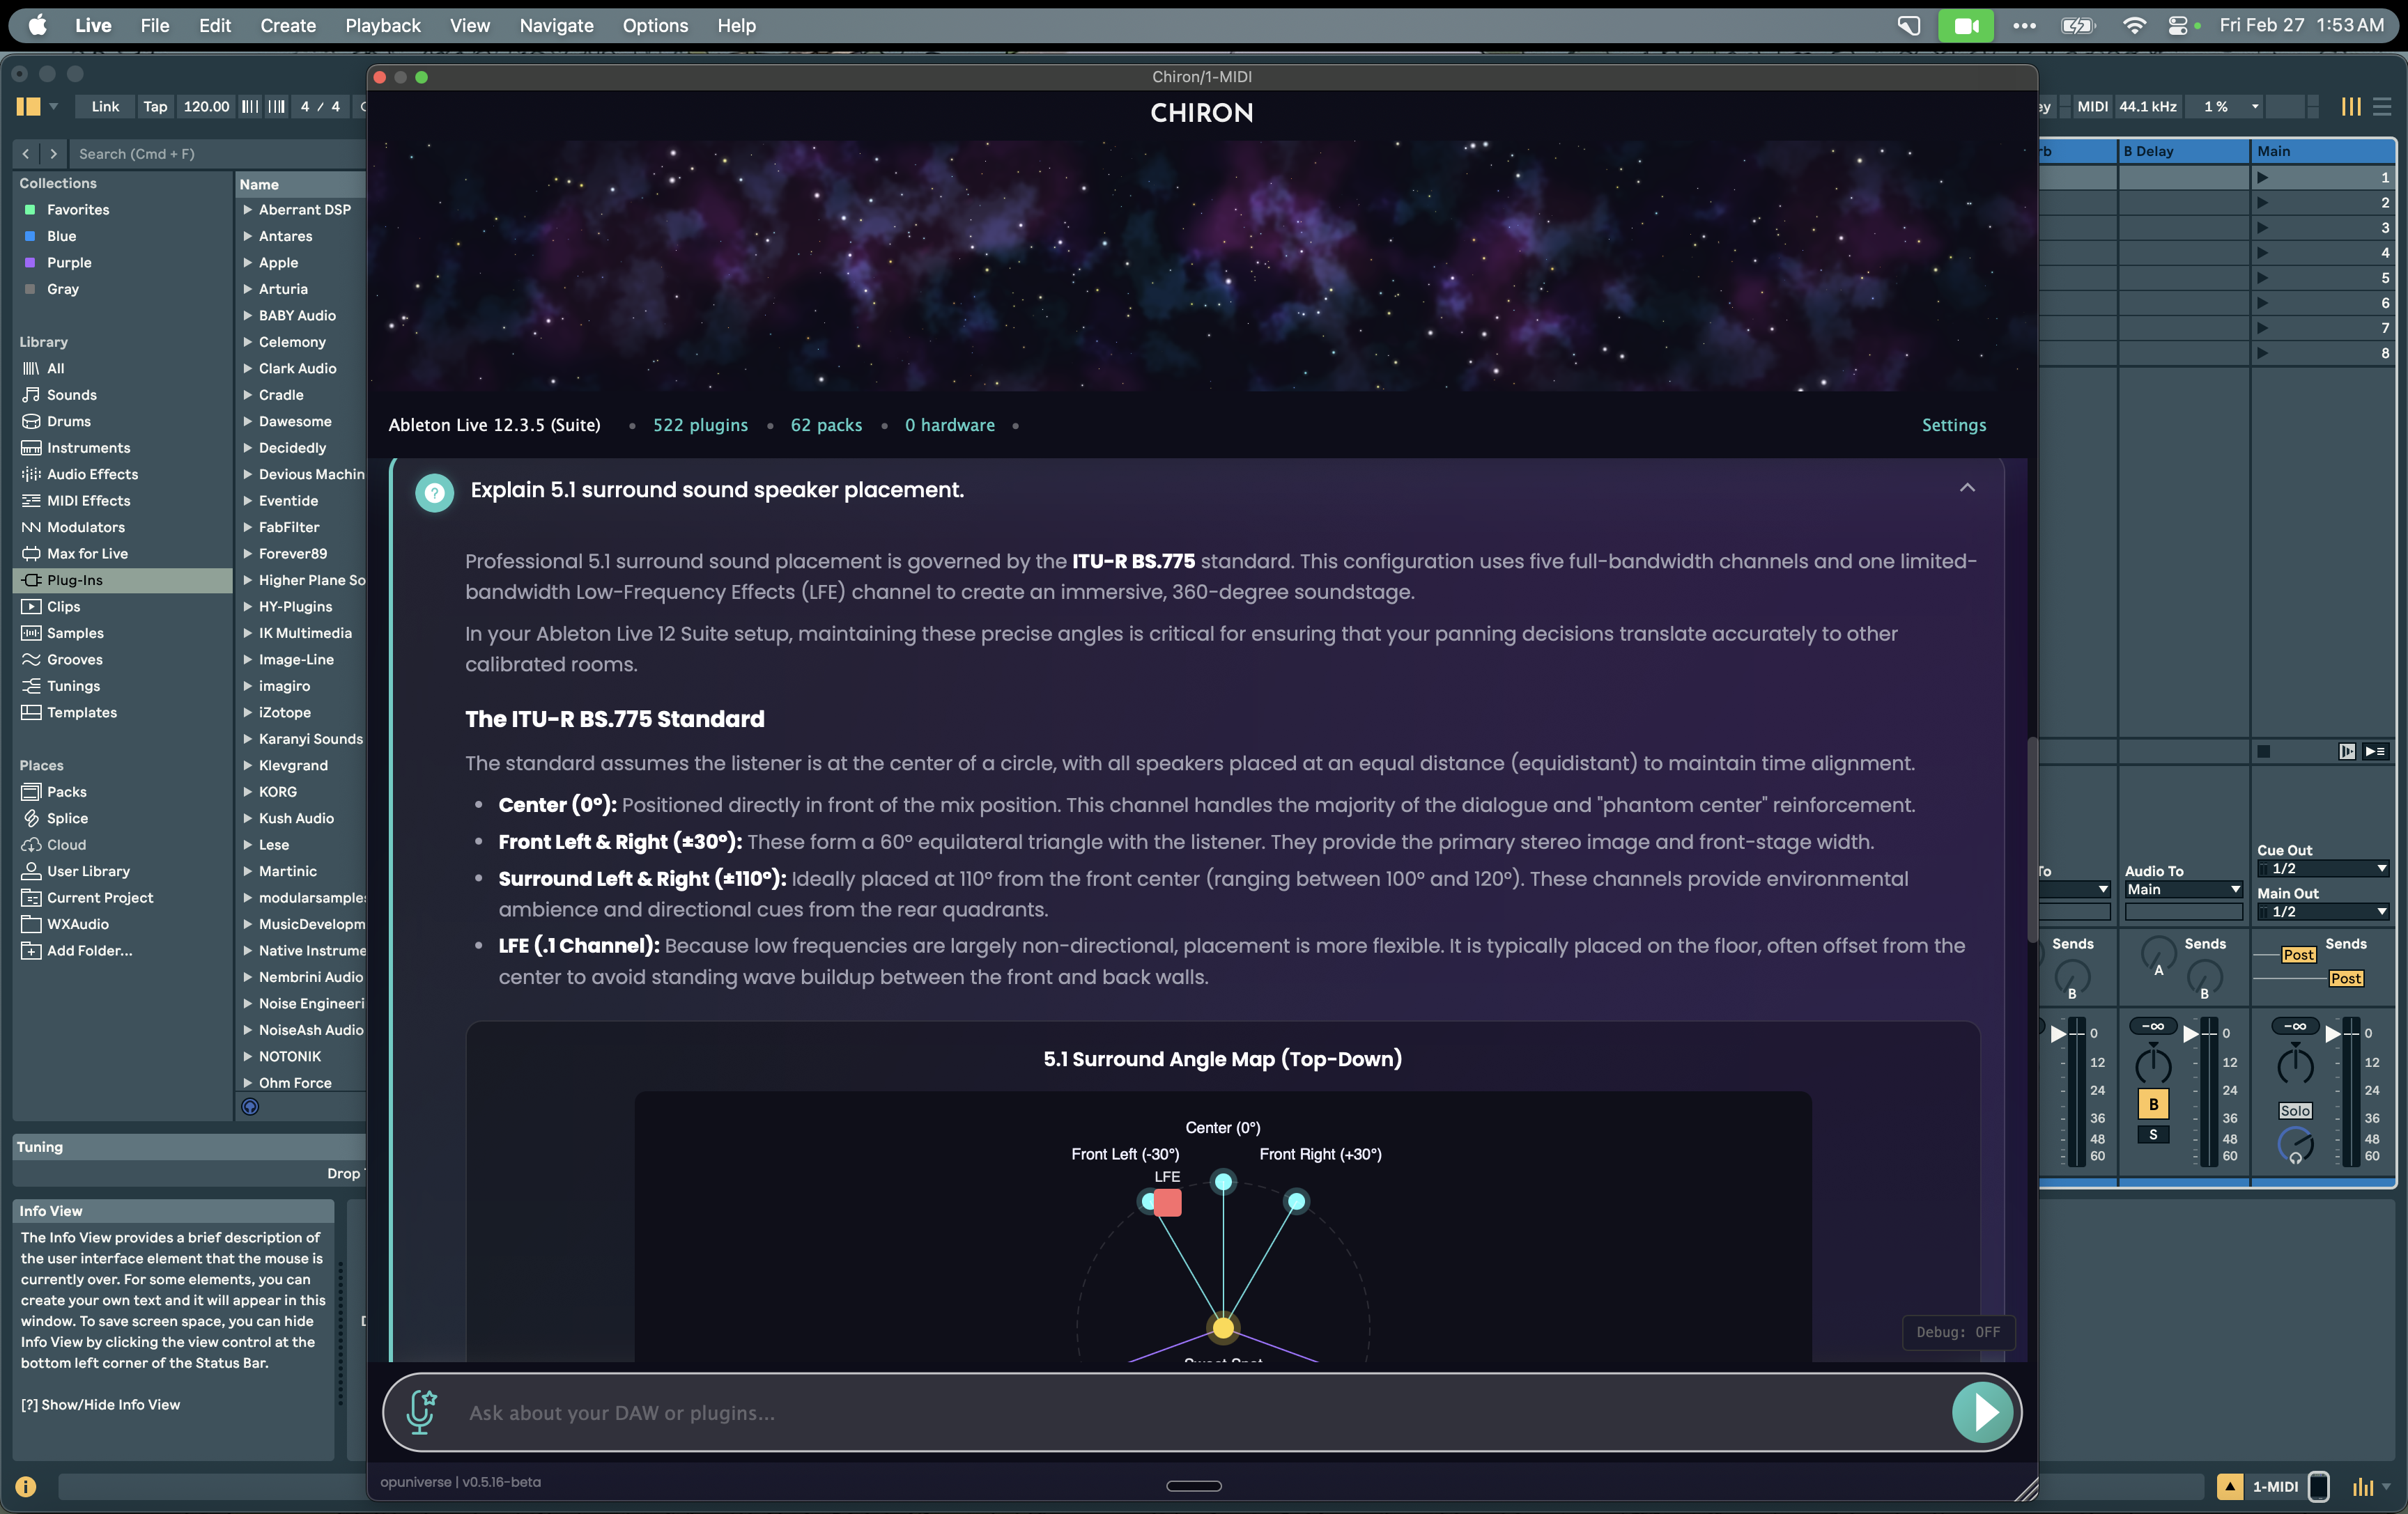
Task: Click the 120.00 tempo field
Action: point(206,107)
